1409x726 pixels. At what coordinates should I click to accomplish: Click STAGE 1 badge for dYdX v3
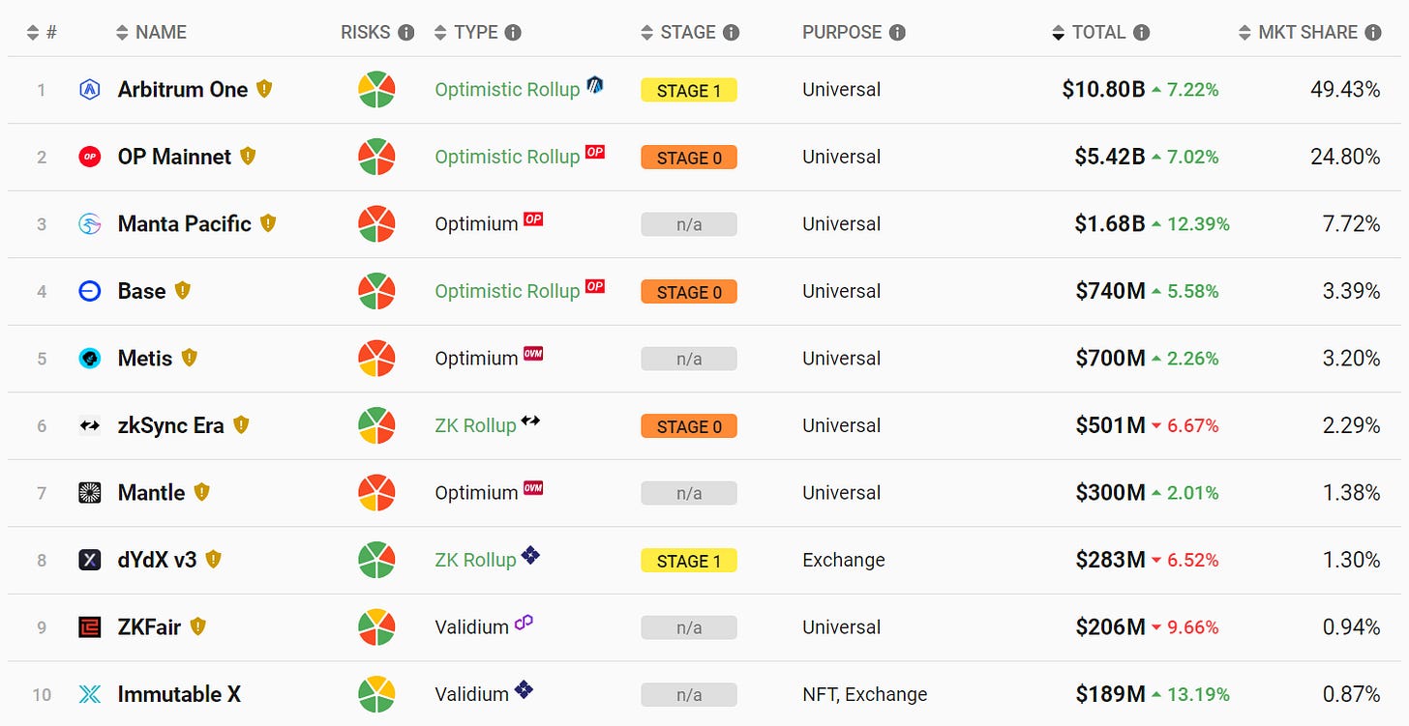689,561
